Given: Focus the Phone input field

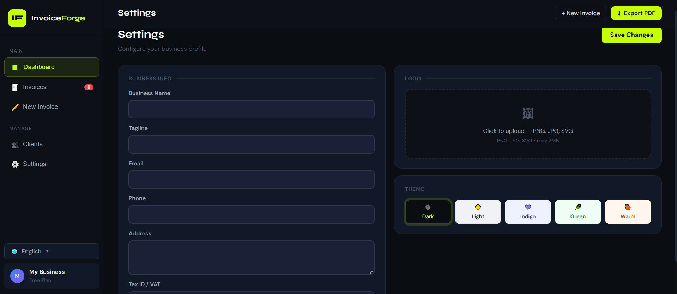Looking at the screenshot, I should pos(252,214).
